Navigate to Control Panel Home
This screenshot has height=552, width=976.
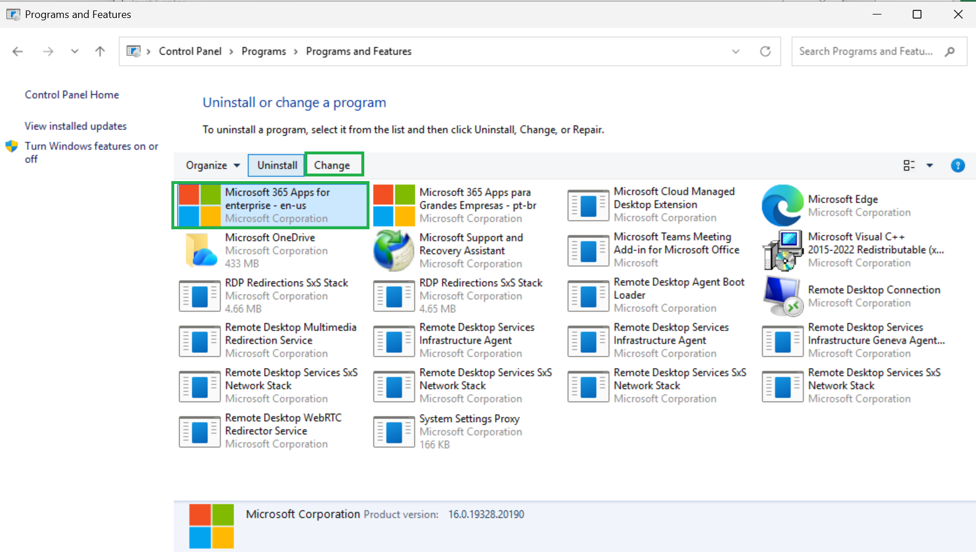[71, 95]
